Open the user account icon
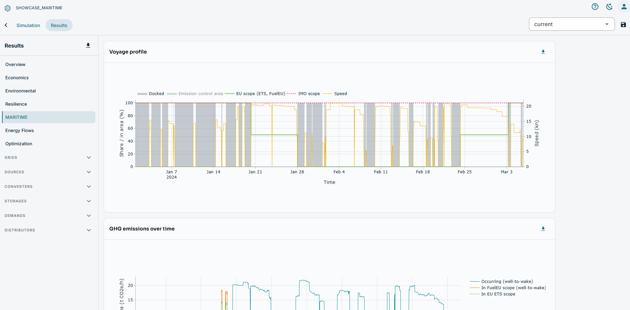This screenshot has height=310, width=630. (624, 7)
